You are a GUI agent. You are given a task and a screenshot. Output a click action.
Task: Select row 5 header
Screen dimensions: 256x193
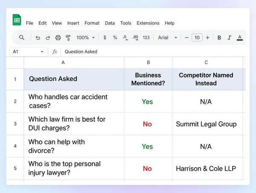15,168
